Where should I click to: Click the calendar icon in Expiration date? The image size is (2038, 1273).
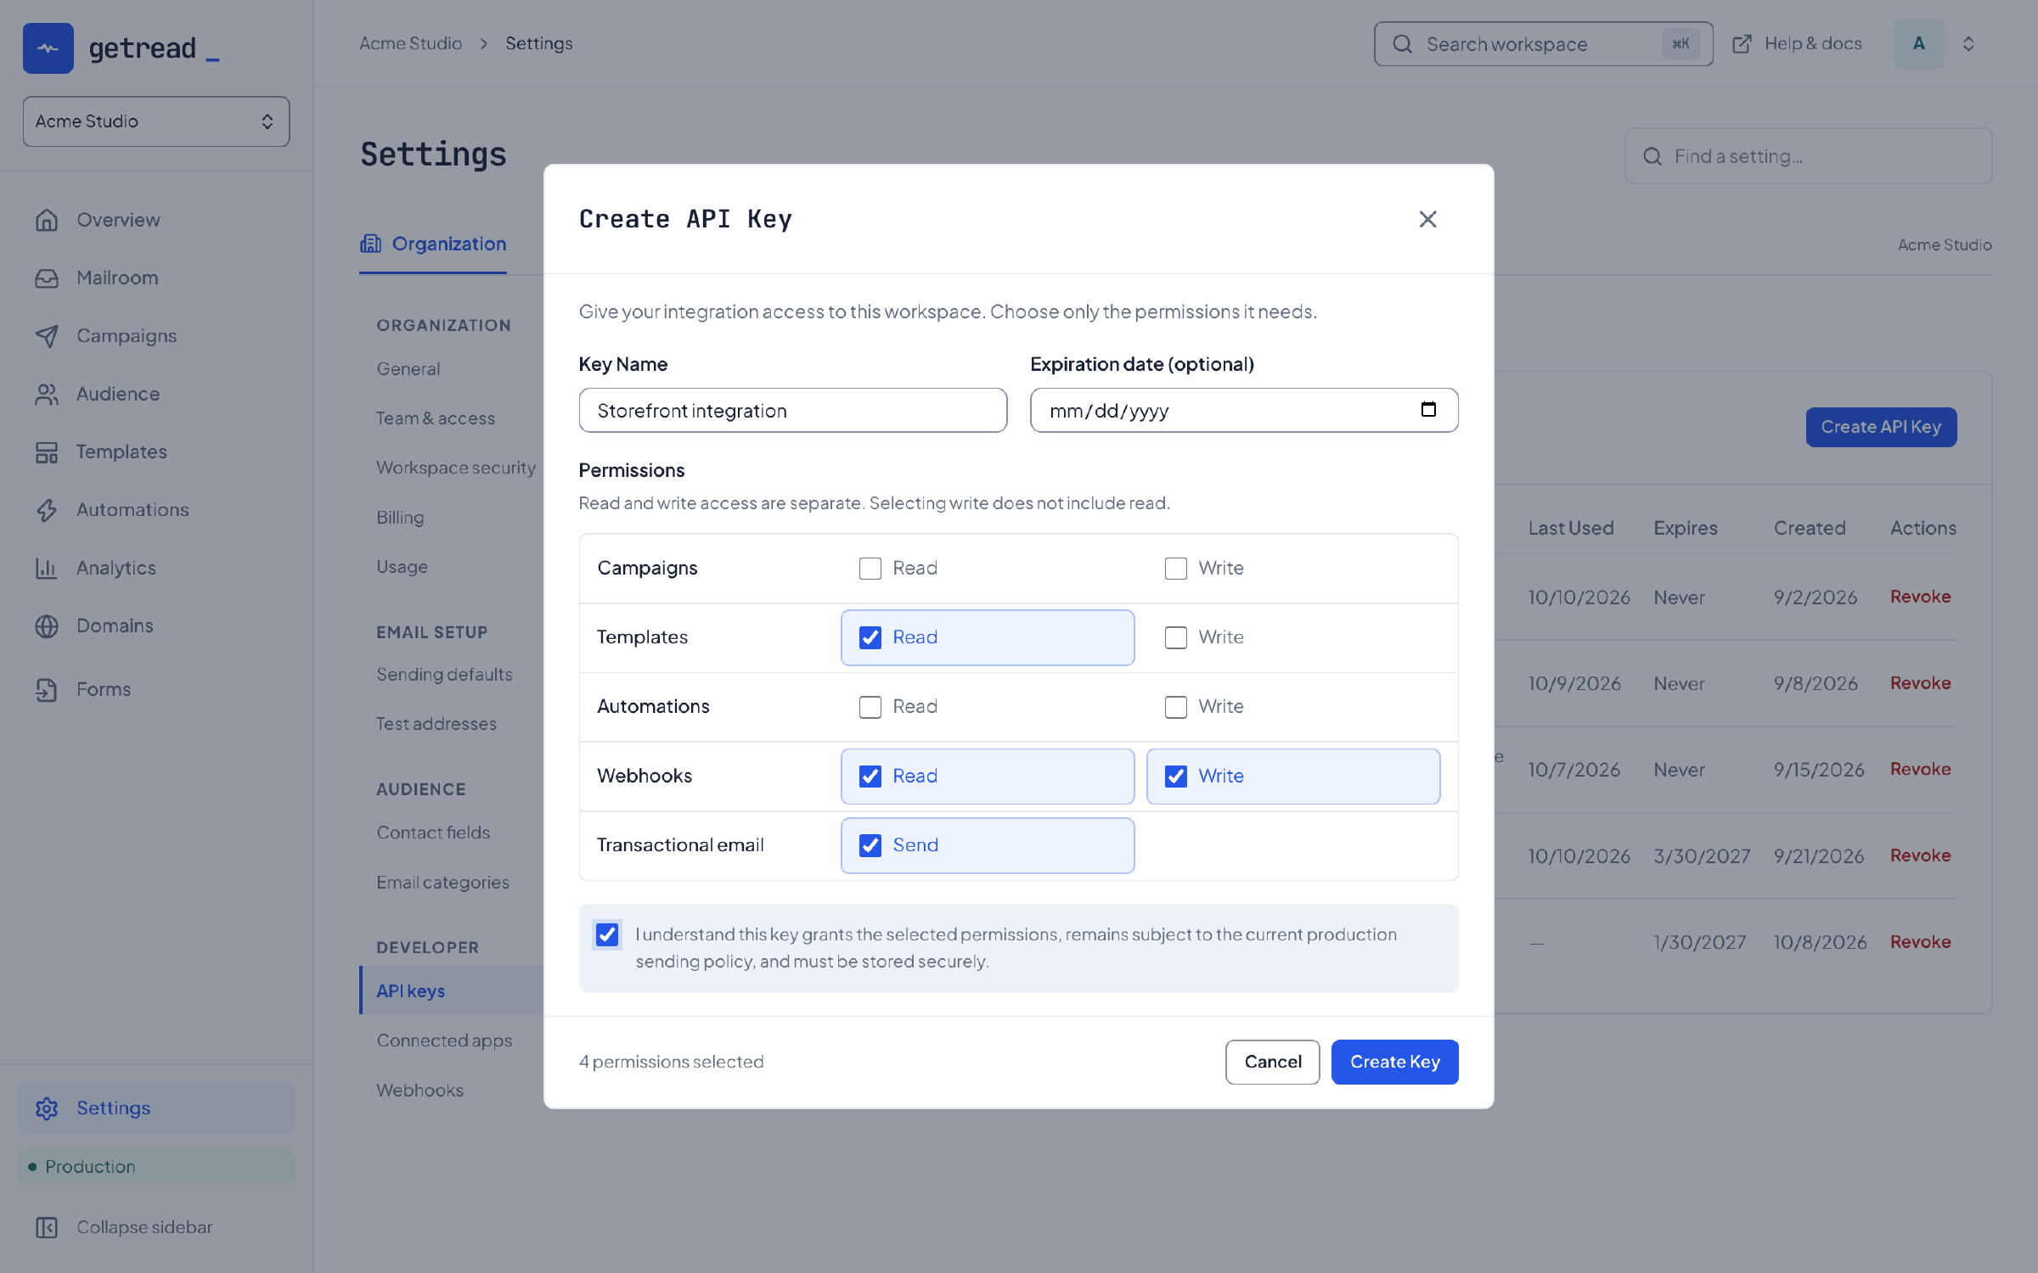click(x=1428, y=410)
